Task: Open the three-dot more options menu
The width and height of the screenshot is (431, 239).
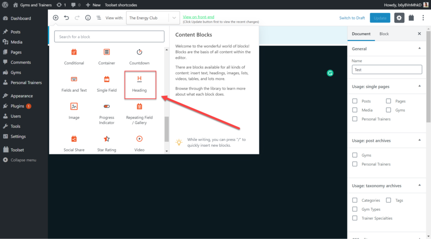Action: click(423, 18)
